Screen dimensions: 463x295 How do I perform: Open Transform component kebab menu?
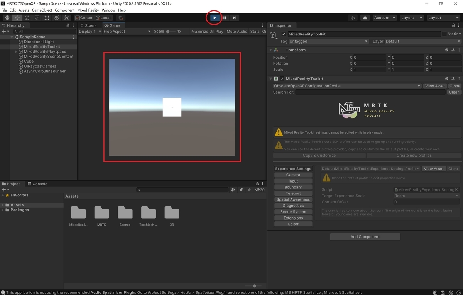[x=459, y=50]
